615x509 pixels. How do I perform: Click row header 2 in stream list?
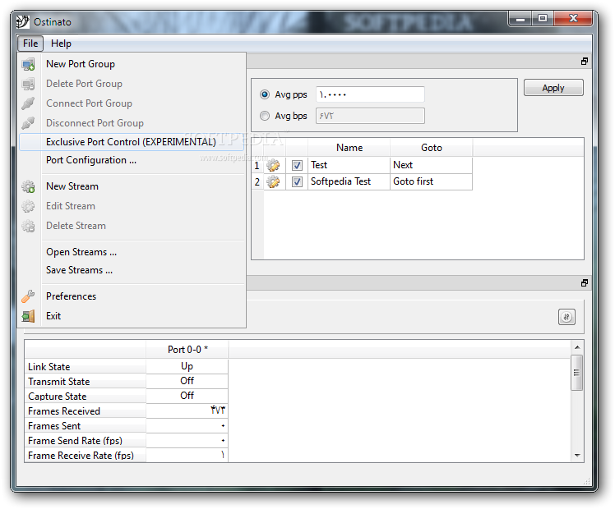(x=257, y=182)
